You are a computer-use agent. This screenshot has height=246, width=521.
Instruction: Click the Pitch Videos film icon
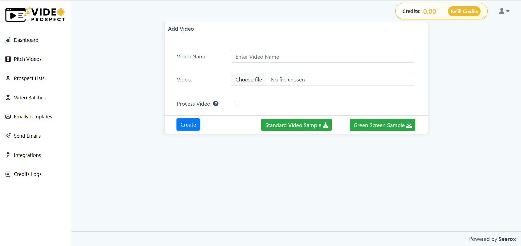pos(8,59)
